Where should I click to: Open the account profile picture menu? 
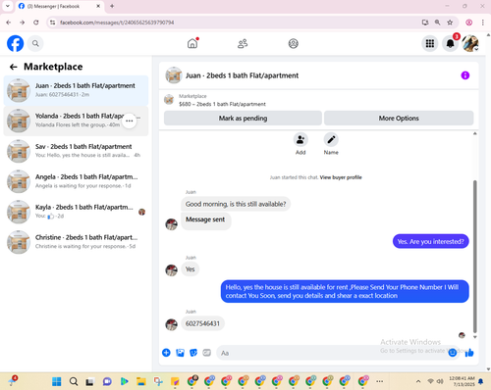point(470,43)
